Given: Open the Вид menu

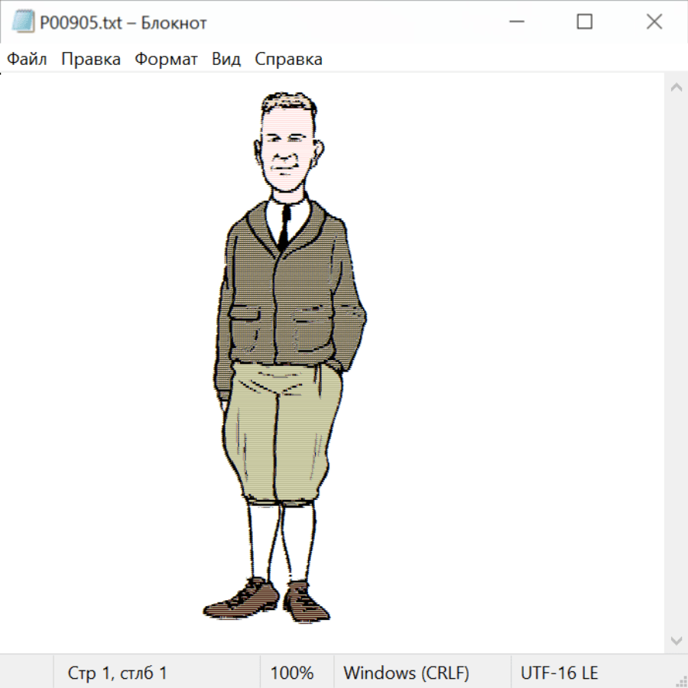Looking at the screenshot, I should (x=226, y=59).
